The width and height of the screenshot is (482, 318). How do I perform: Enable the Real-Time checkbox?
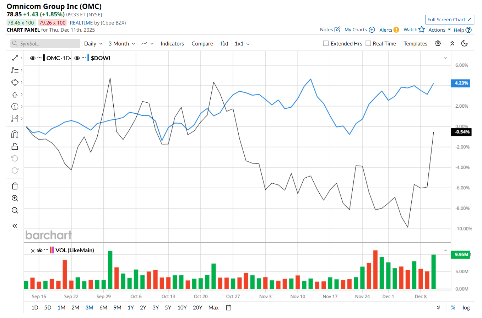[368, 43]
